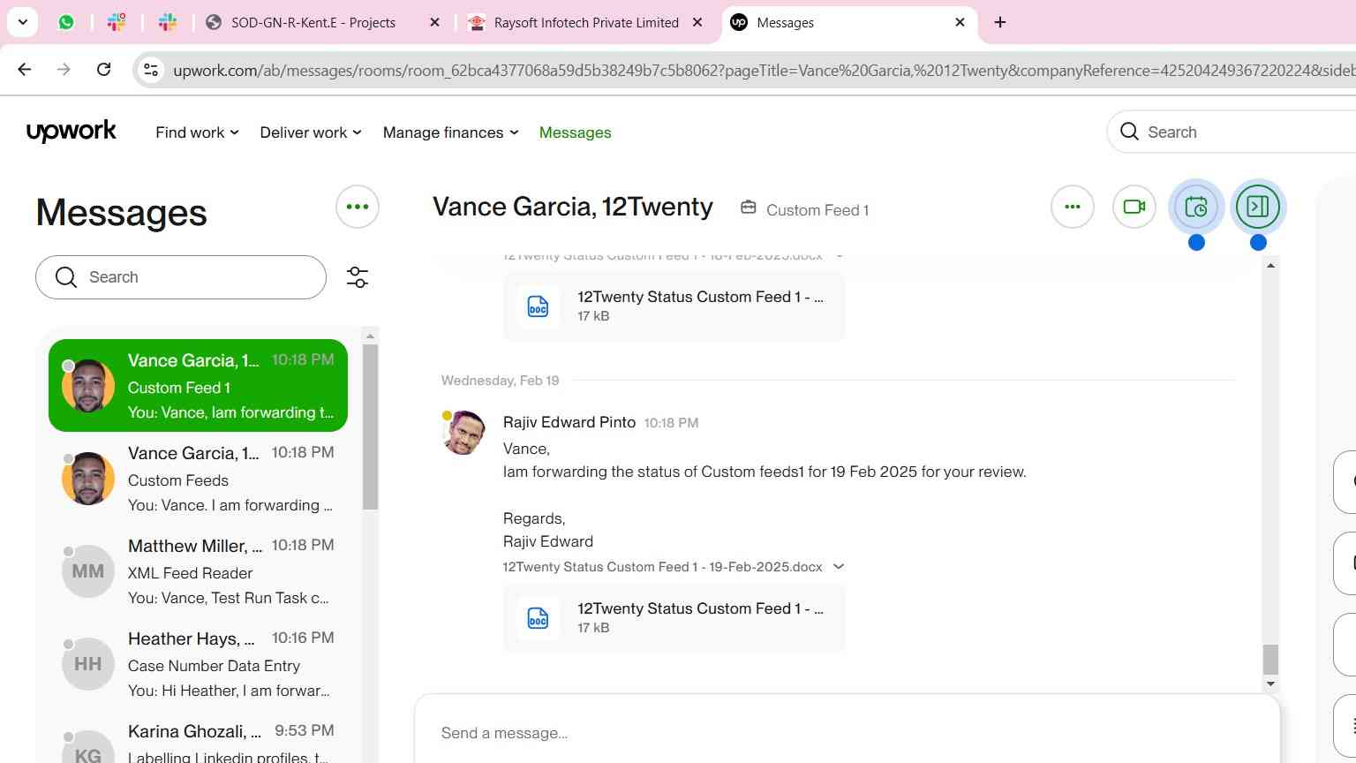Viewport: 1356px width, 763px height.
Task: Click the HH avatar of Heather Hays
Action: [x=88, y=664]
